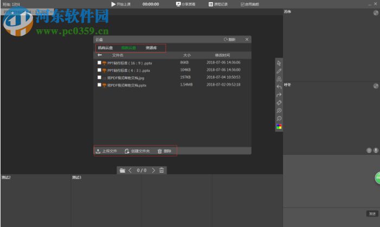Screen dimensions: 380x227
Task: Open the color palette swatch
Action: tap(279, 127)
